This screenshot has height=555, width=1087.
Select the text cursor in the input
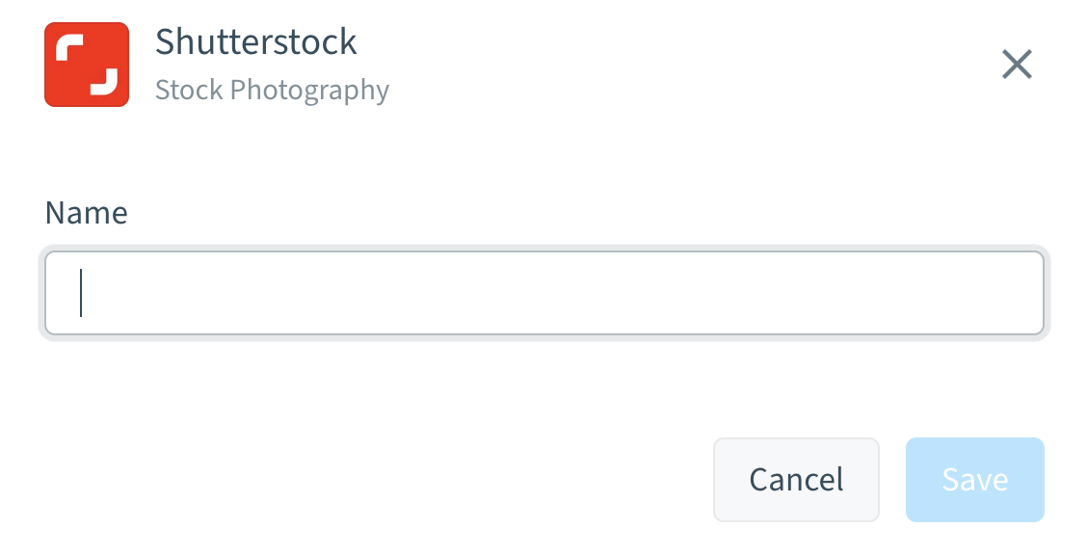[81, 293]
